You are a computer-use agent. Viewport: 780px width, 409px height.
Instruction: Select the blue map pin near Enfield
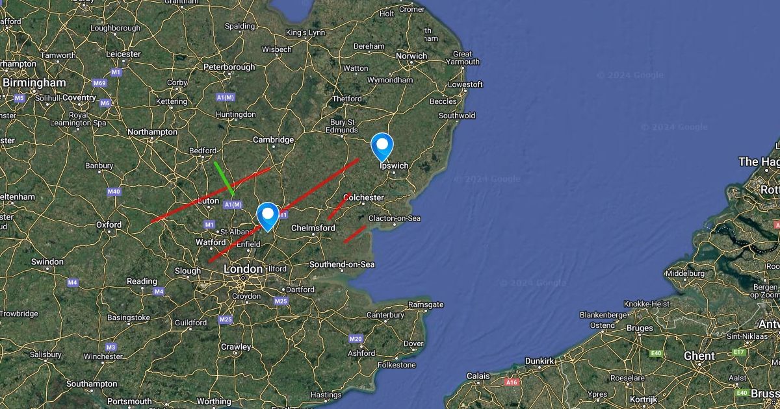point(268,216)
